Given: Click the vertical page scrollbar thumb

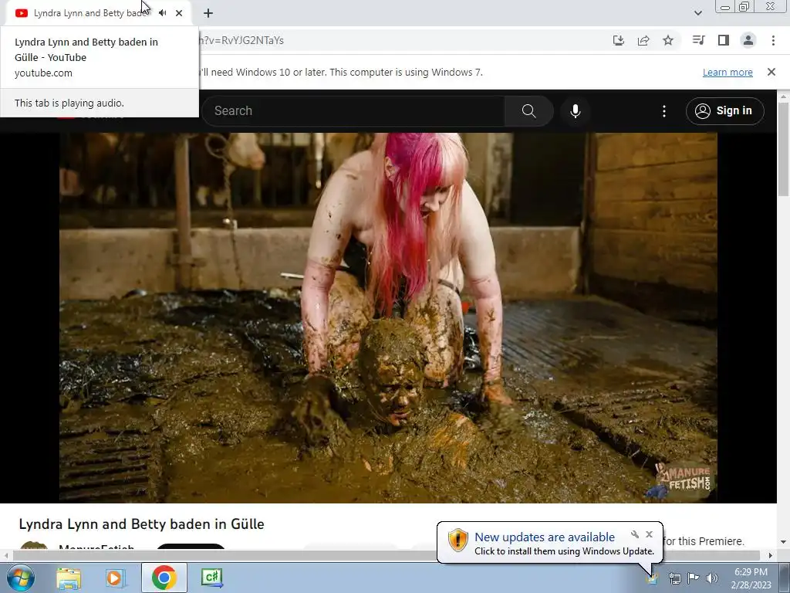Looking at the screenshot, I should click(784, 149).
